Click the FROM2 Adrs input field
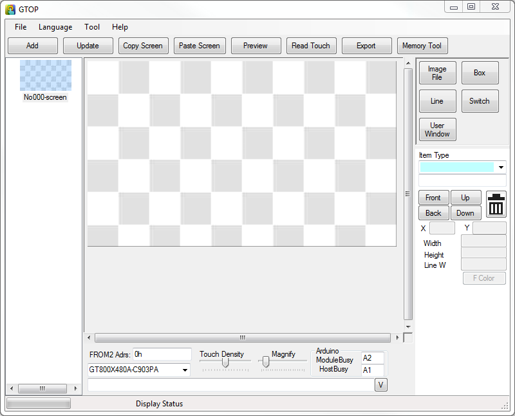The image size is (515, 416). pos(162,354)
